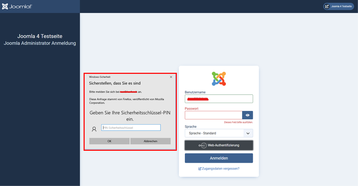Image resolution: width=358 pixels, height=186 pixels.
Task: Click the chevron arrow of the Sprache selector
Action: pos(248,133)
